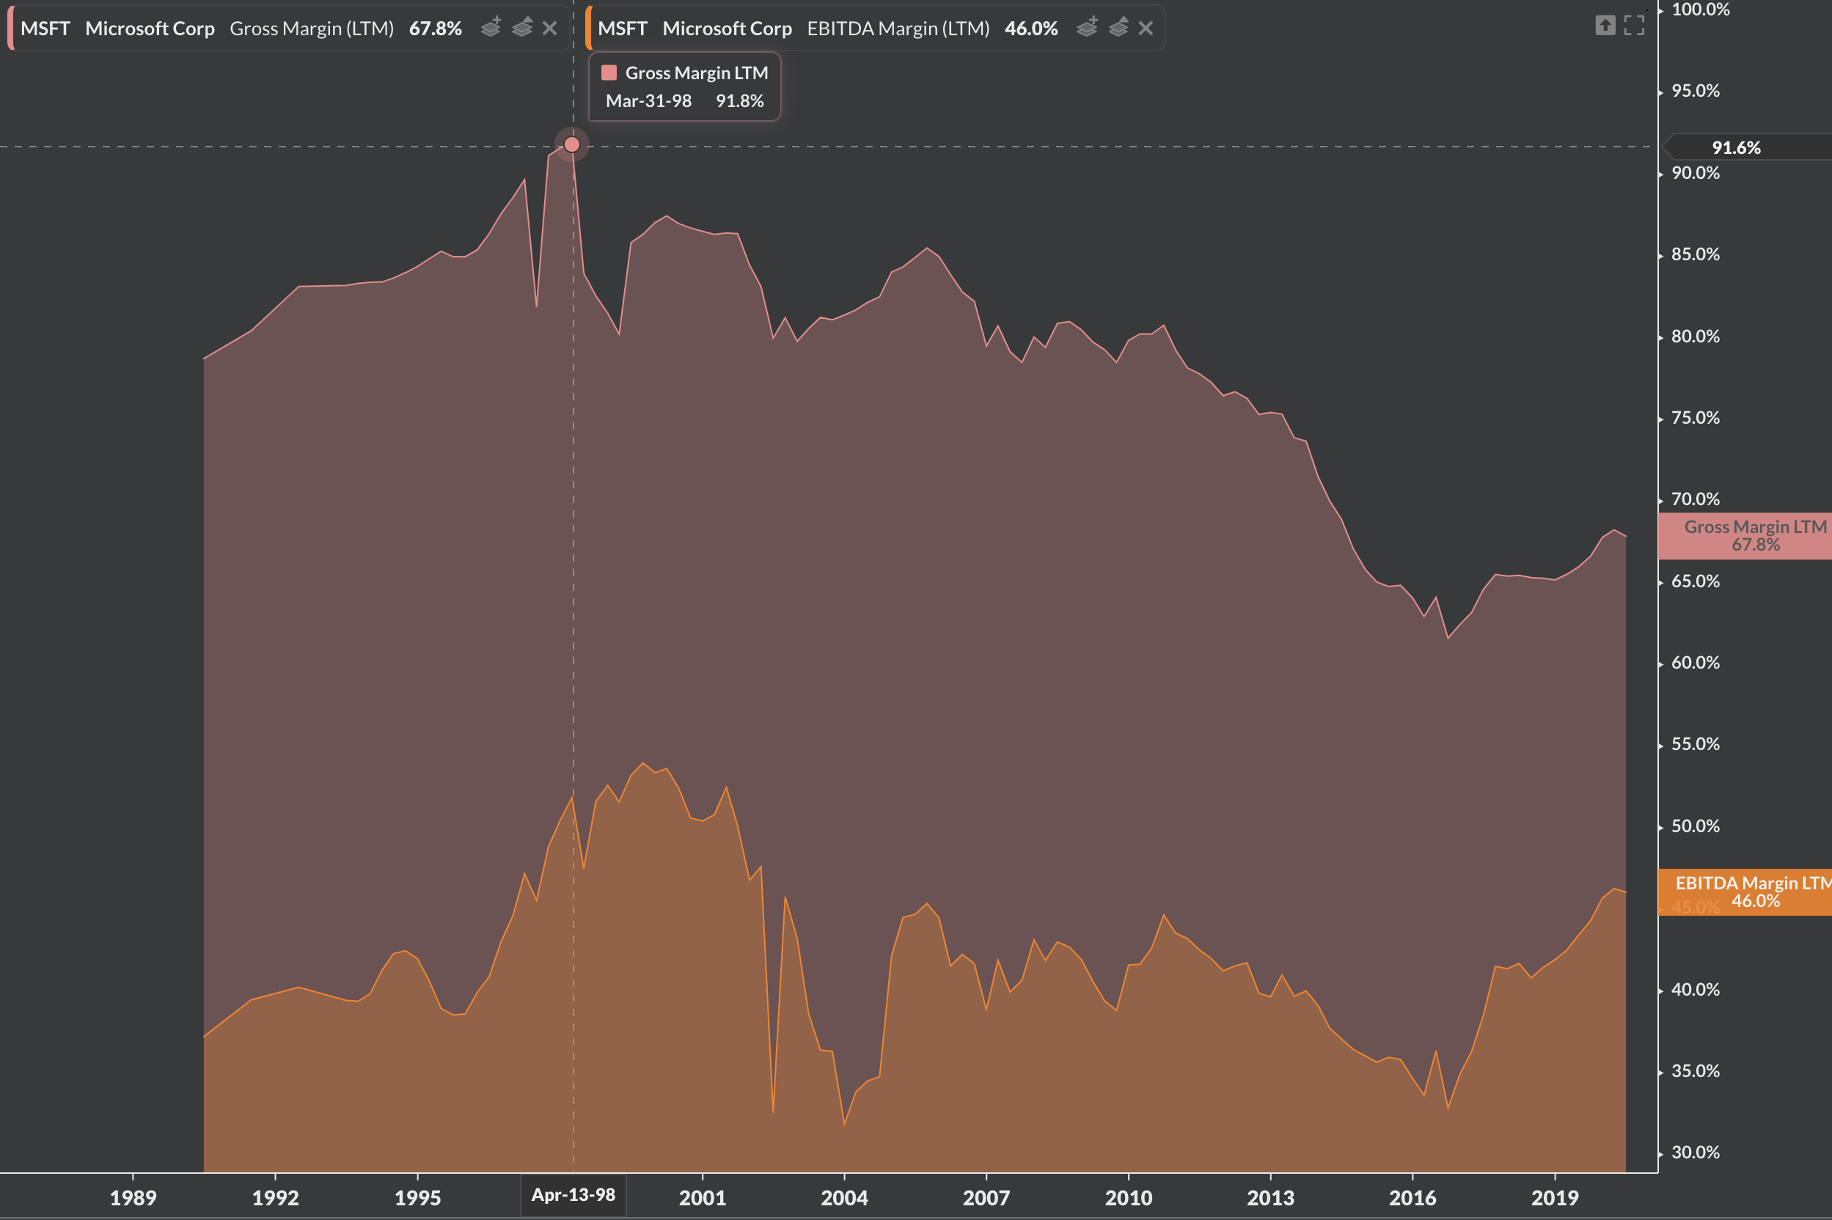This screenshot has height=1220, width=1832.
Task: Click MSFT ticker in Gross Margin header
Action: coord(45,29)
